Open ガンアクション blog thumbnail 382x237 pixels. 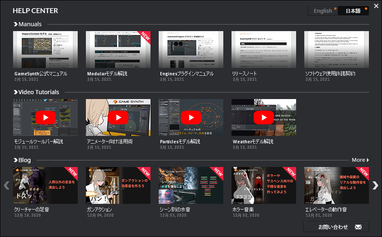pos(118,185)
